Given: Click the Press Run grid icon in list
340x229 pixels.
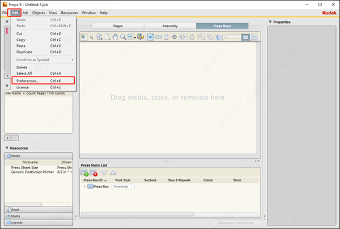Looking at the screenshot, I should tap(90, 186).
